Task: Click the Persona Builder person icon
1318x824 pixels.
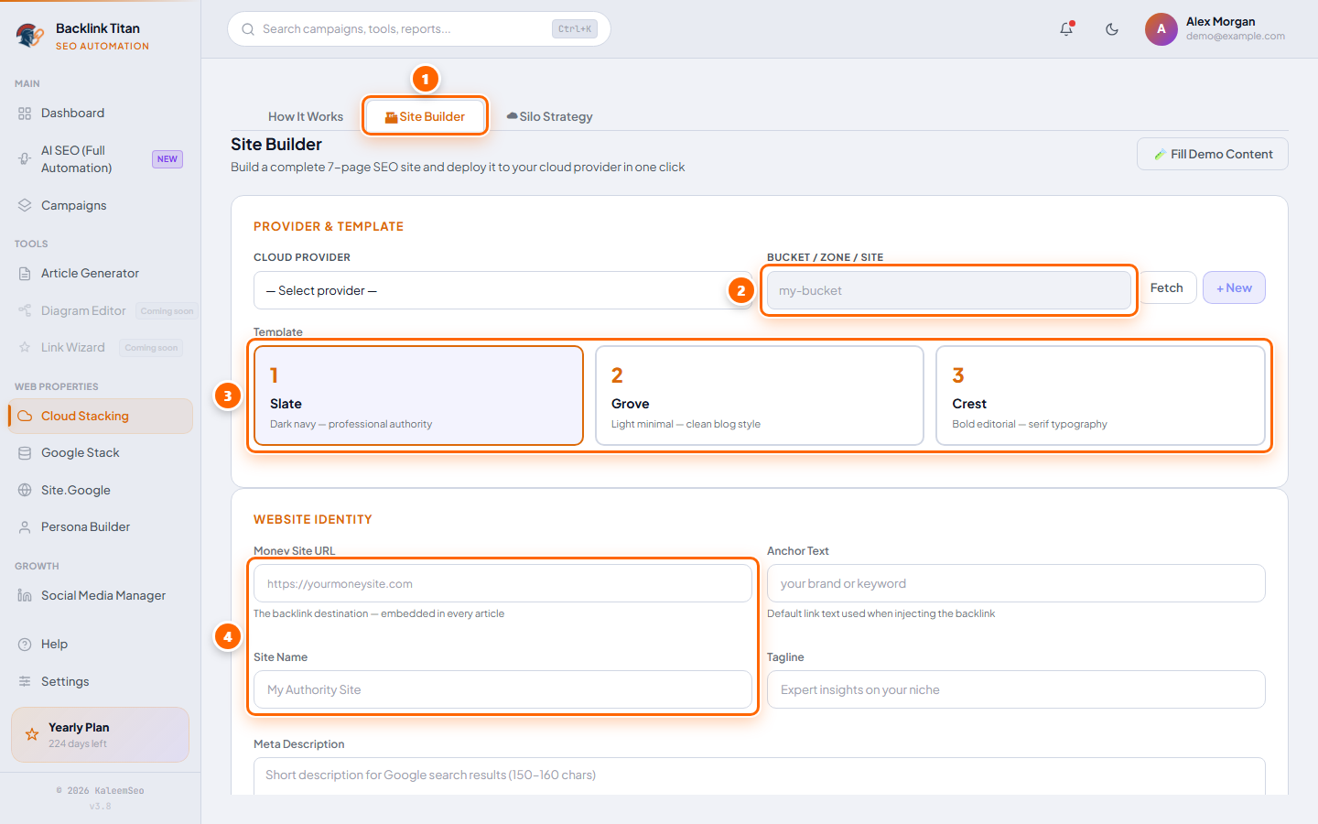Action: pos(25,526)
